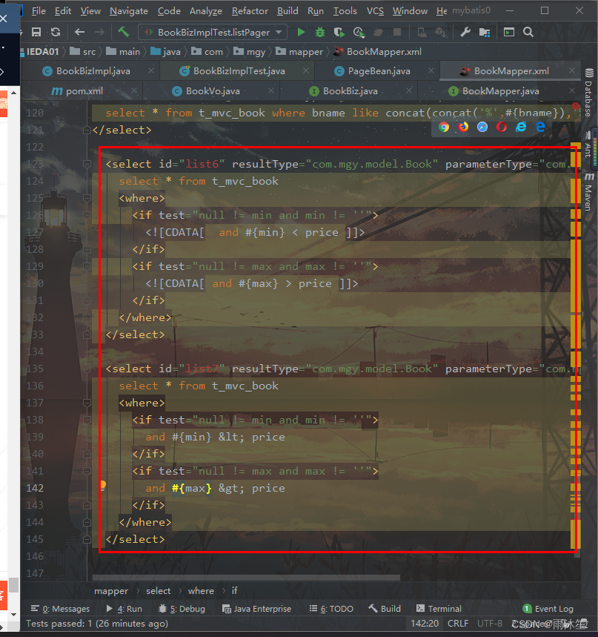The height and width of the screenshot is (637, 598).
Task: Click the yellow intention bulb on line 142
Action: 103,486
